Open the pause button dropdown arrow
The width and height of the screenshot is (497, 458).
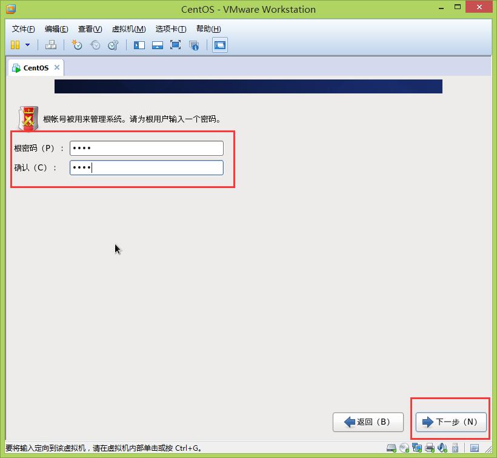(27, 44)
